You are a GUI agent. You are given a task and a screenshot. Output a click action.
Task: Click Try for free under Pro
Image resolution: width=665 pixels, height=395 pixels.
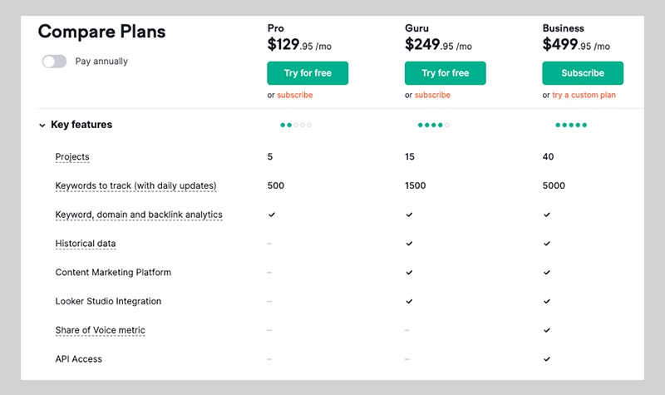(308, 73)
